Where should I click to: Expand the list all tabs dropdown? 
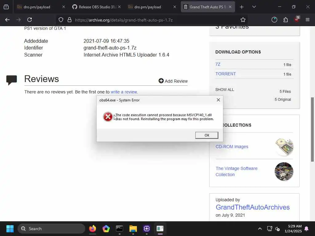[254, 7]
